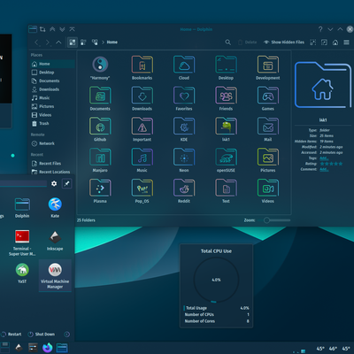Launch Virtual Machine Manager
The height and width of the screenshot is (354, 354).
[55, 275]
